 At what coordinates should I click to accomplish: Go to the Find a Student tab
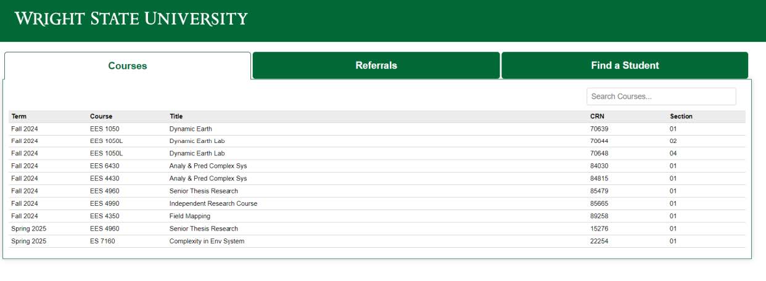pos(625,65)
